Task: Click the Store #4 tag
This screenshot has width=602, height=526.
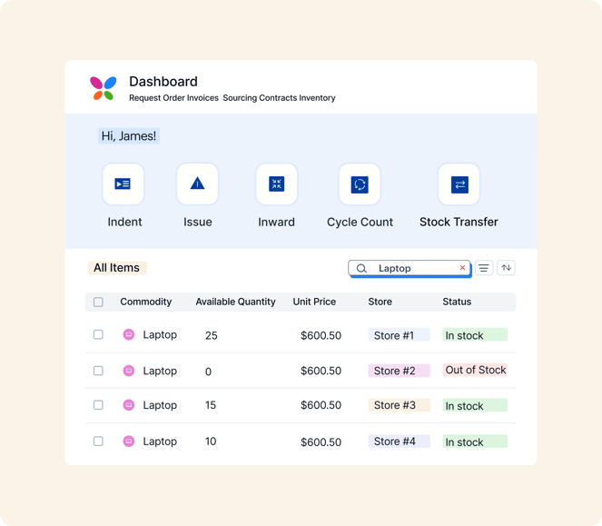Action: [399, 442]
